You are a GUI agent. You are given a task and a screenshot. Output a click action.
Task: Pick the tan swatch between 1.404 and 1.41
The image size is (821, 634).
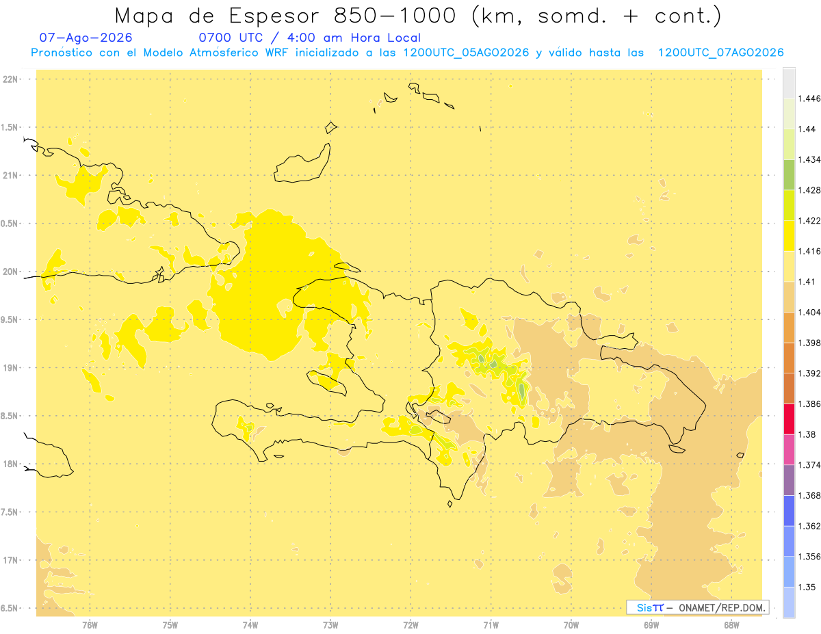click(x=789, y=297)
